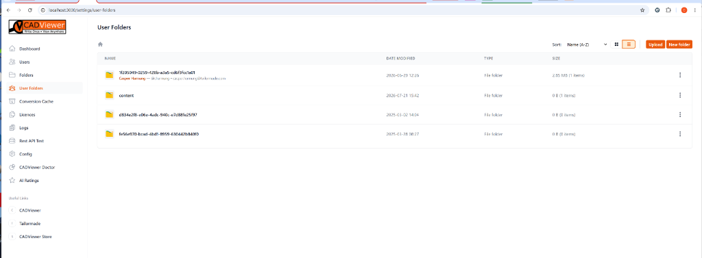
Task: Click the SIZE column header
Action: 556,59
